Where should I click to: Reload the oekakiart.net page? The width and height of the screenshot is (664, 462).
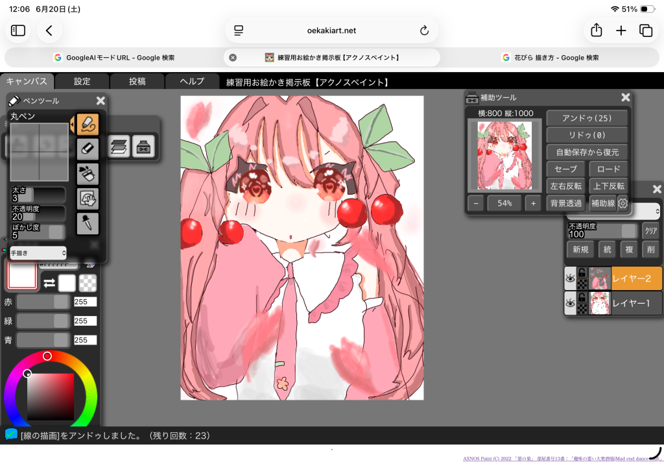pos(424,30)
